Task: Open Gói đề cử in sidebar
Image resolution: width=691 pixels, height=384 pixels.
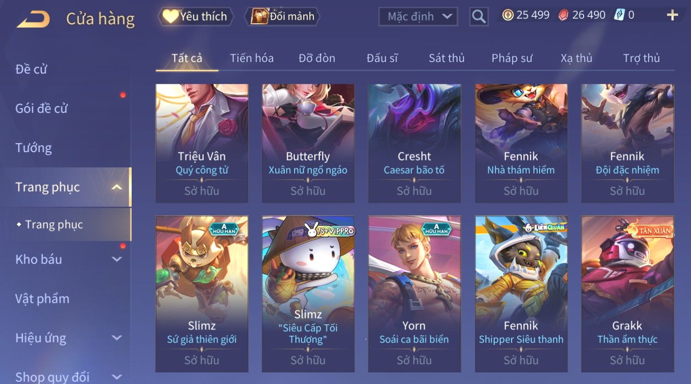Action: (x=41, y=109)
